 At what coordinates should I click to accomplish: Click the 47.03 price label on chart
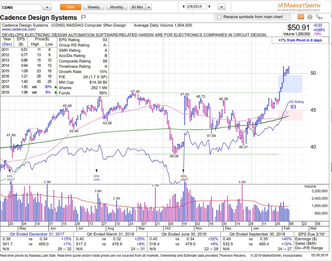tap(184, 94)
